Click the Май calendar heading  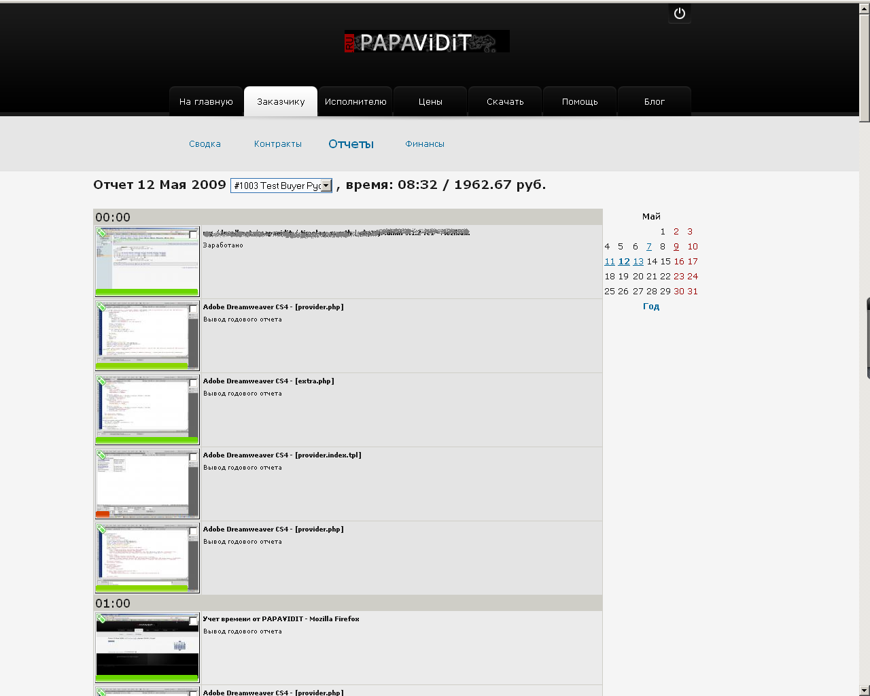(x=651, y=217)
